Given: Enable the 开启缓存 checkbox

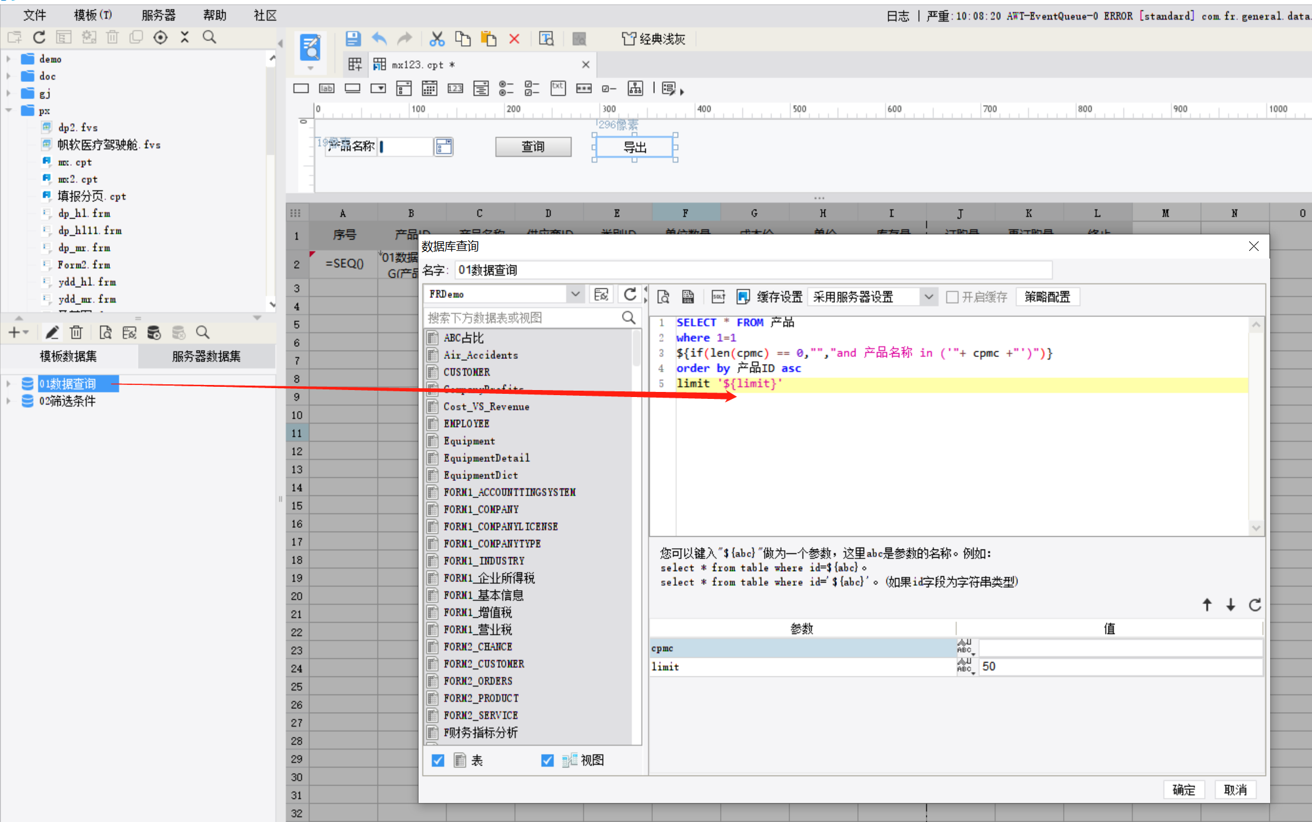Looking at the screenshot, I should coord(952,297).
